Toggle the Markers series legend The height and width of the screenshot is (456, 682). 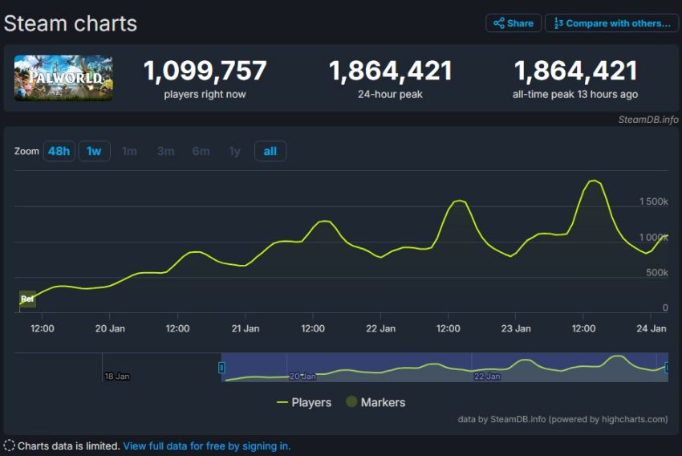click(376, 402)
